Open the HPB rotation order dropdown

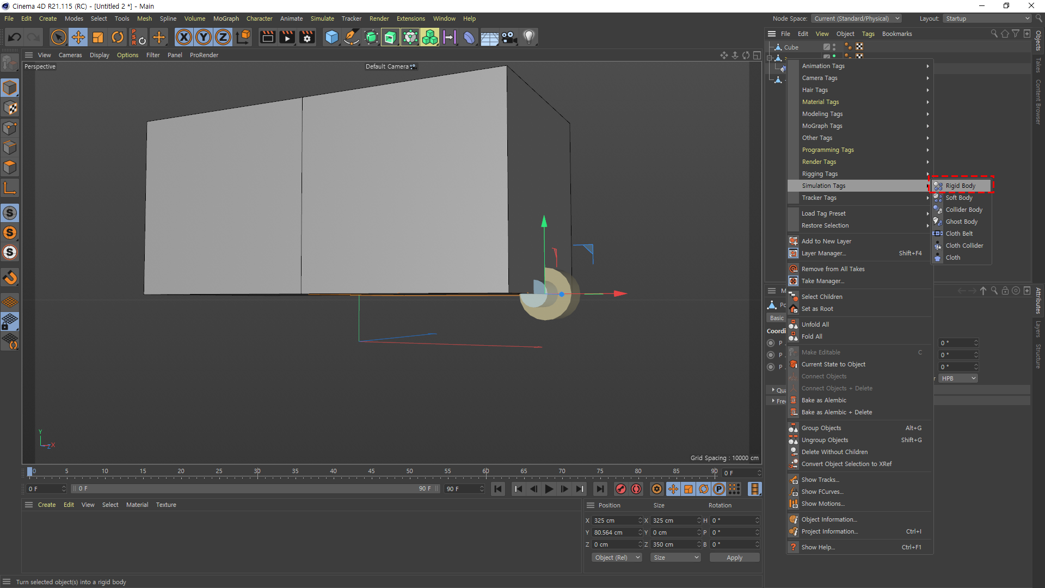coord(958,378)
